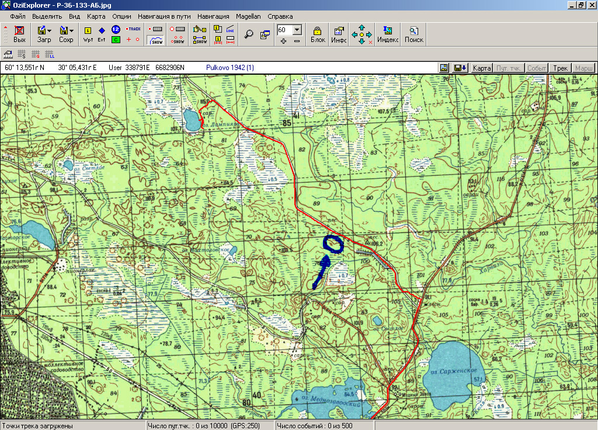598x430 pixels.
Task: Click the magnifying glass zoom window icon
Action: (x=249, y=34)
